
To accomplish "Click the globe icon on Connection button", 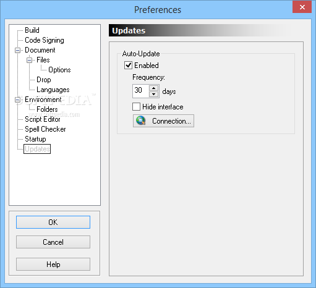I will click(141, 121).
